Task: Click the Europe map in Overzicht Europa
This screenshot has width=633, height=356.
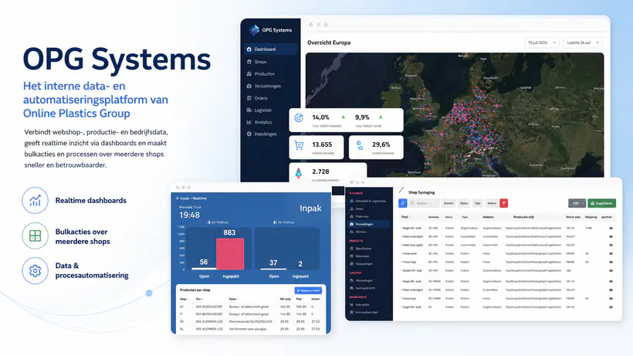Action: [455, 114]
